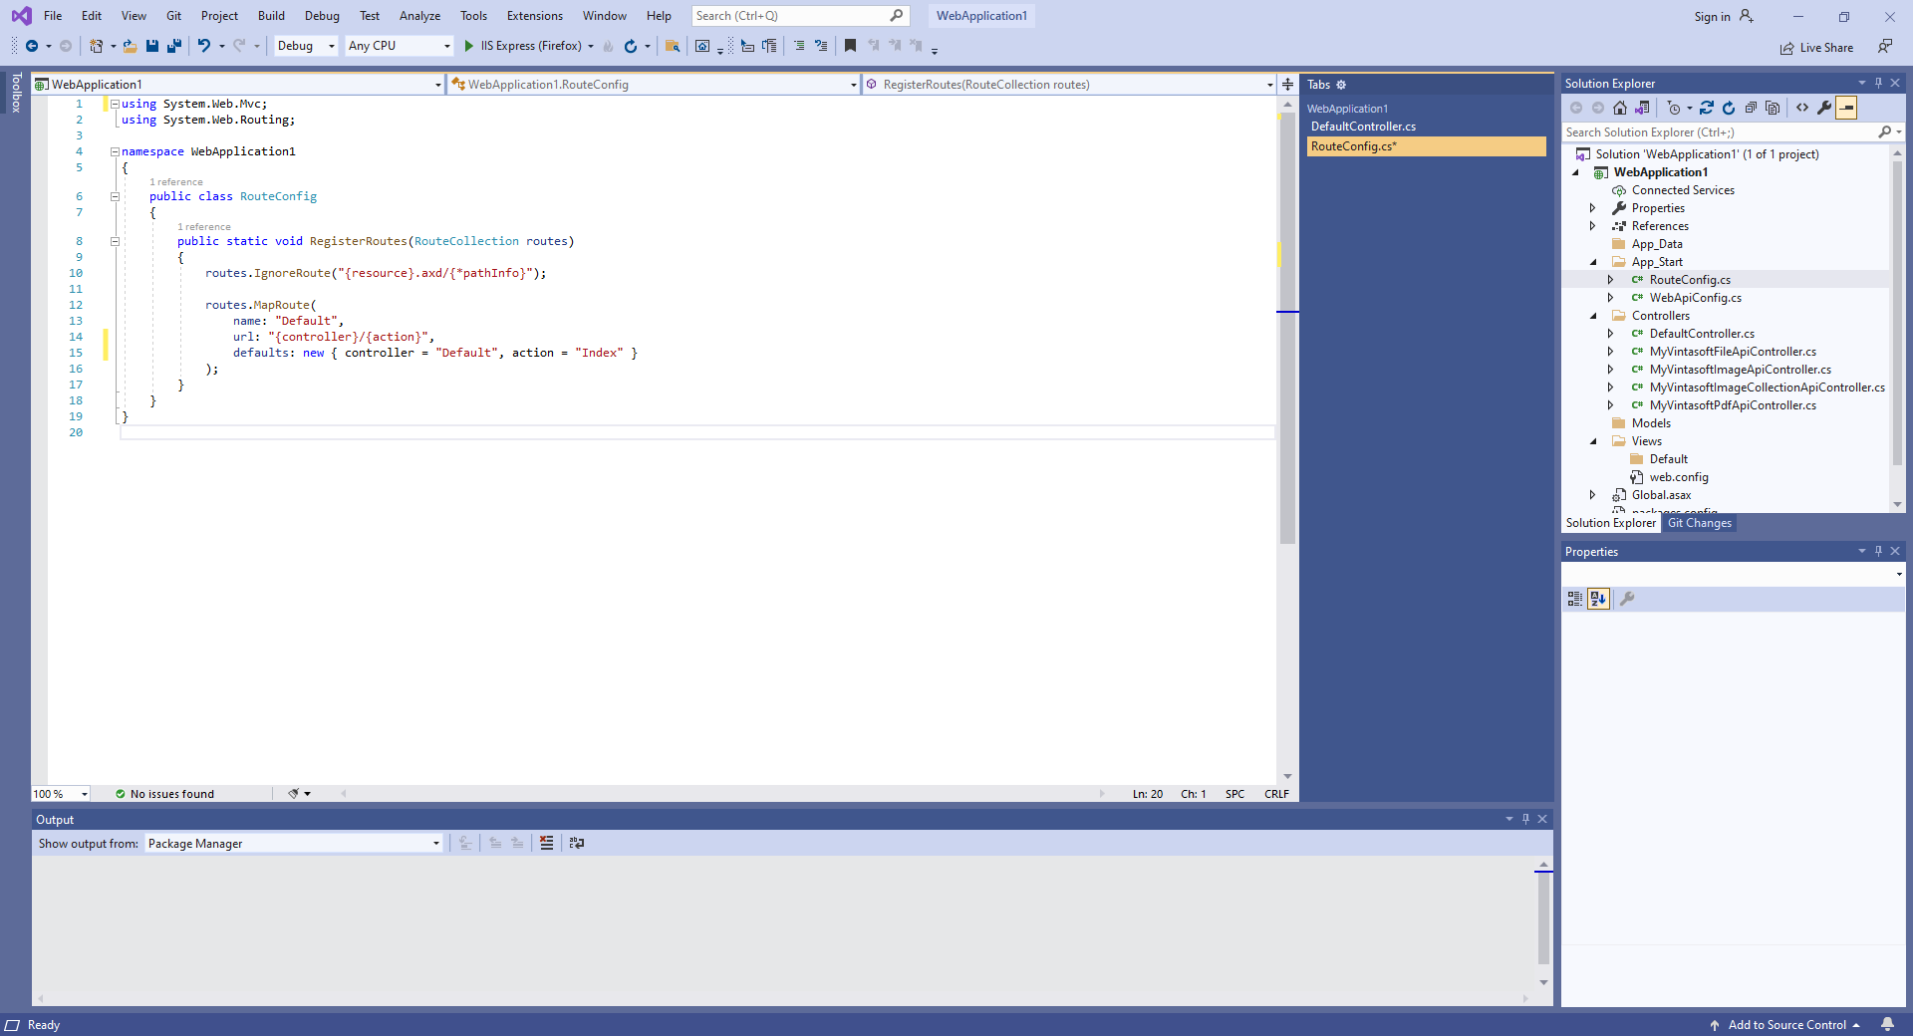Collapse the RouteConfig class code region

(115, 196)
